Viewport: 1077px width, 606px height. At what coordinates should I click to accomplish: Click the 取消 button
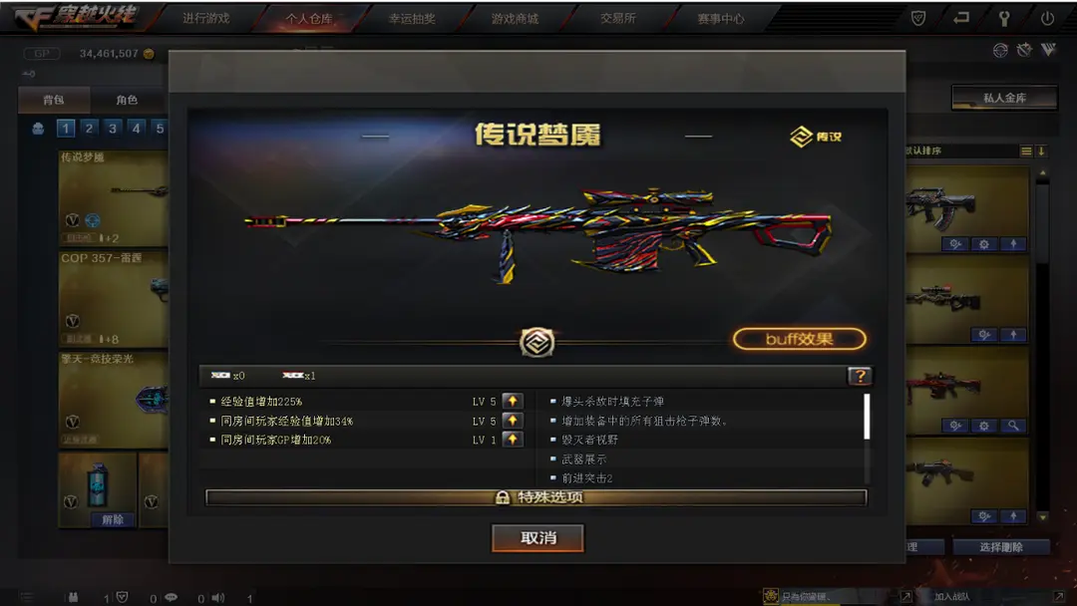pos(538,537)
